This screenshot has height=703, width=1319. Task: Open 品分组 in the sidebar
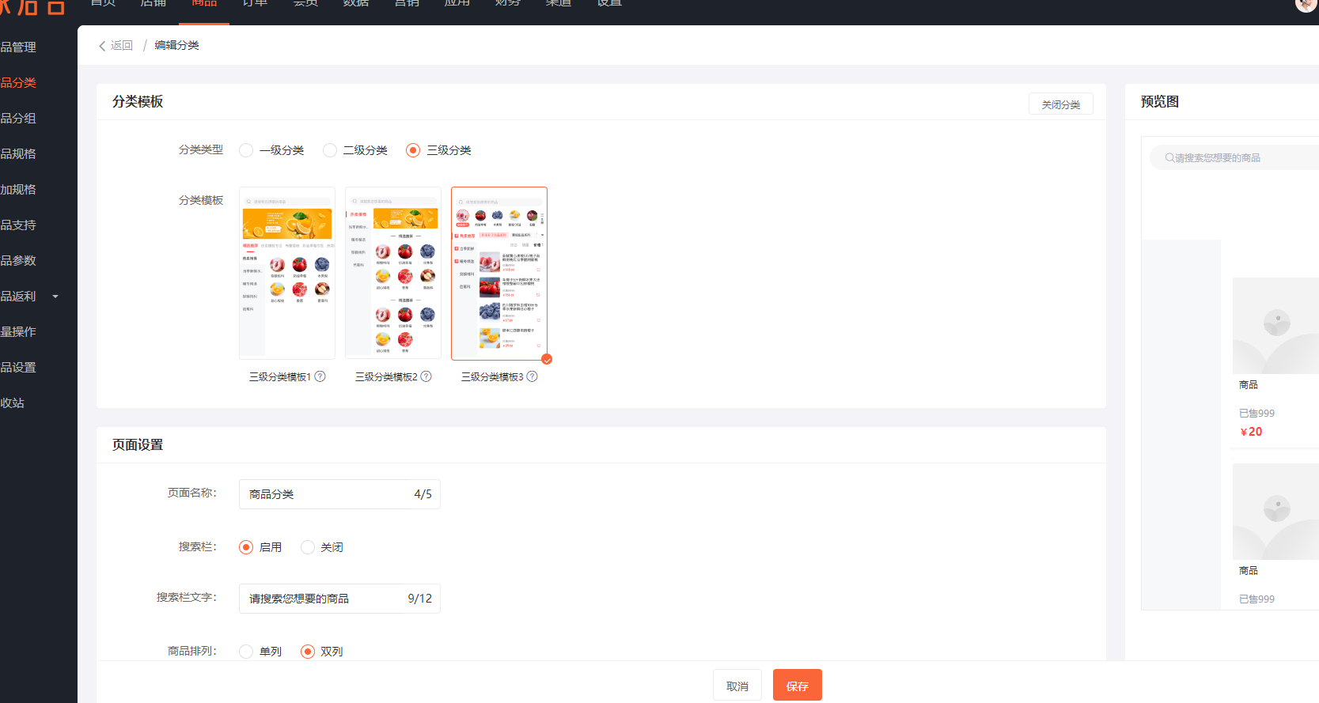click(x=19, y=119)
